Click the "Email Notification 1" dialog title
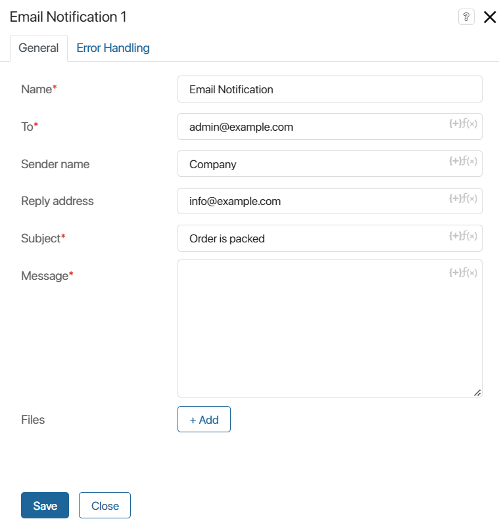 [x=68, y=17]
